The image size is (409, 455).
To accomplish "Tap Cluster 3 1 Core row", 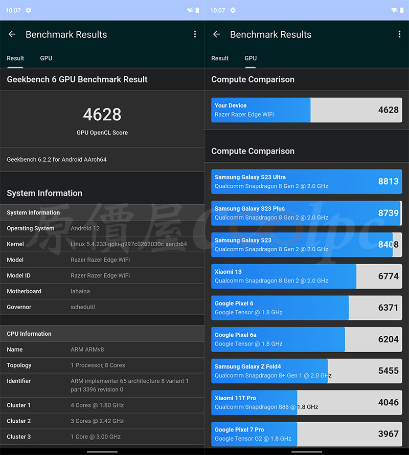I will point(102,437).
